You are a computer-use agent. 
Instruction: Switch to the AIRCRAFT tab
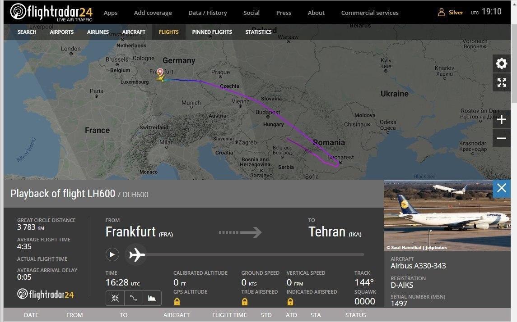coord(134,32)
